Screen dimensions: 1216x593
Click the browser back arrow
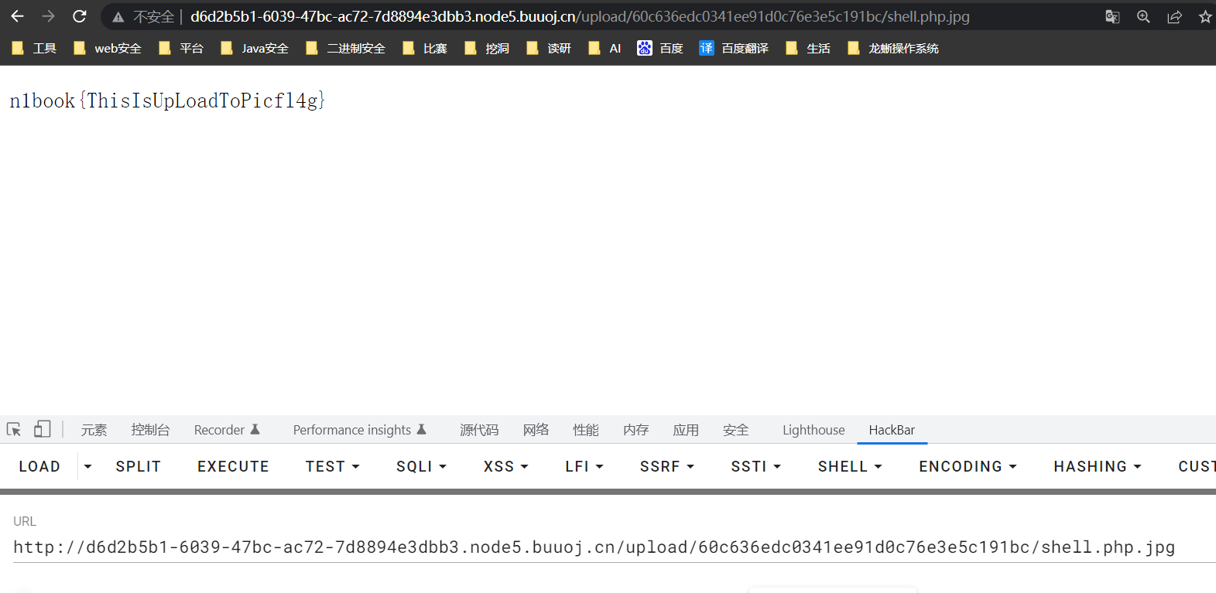(x=17, y=16)
